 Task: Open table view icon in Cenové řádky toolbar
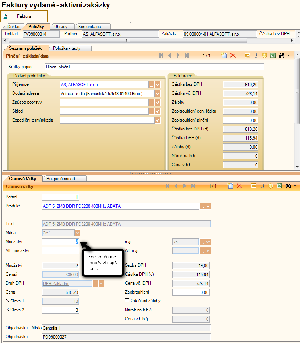coord(254,186)
